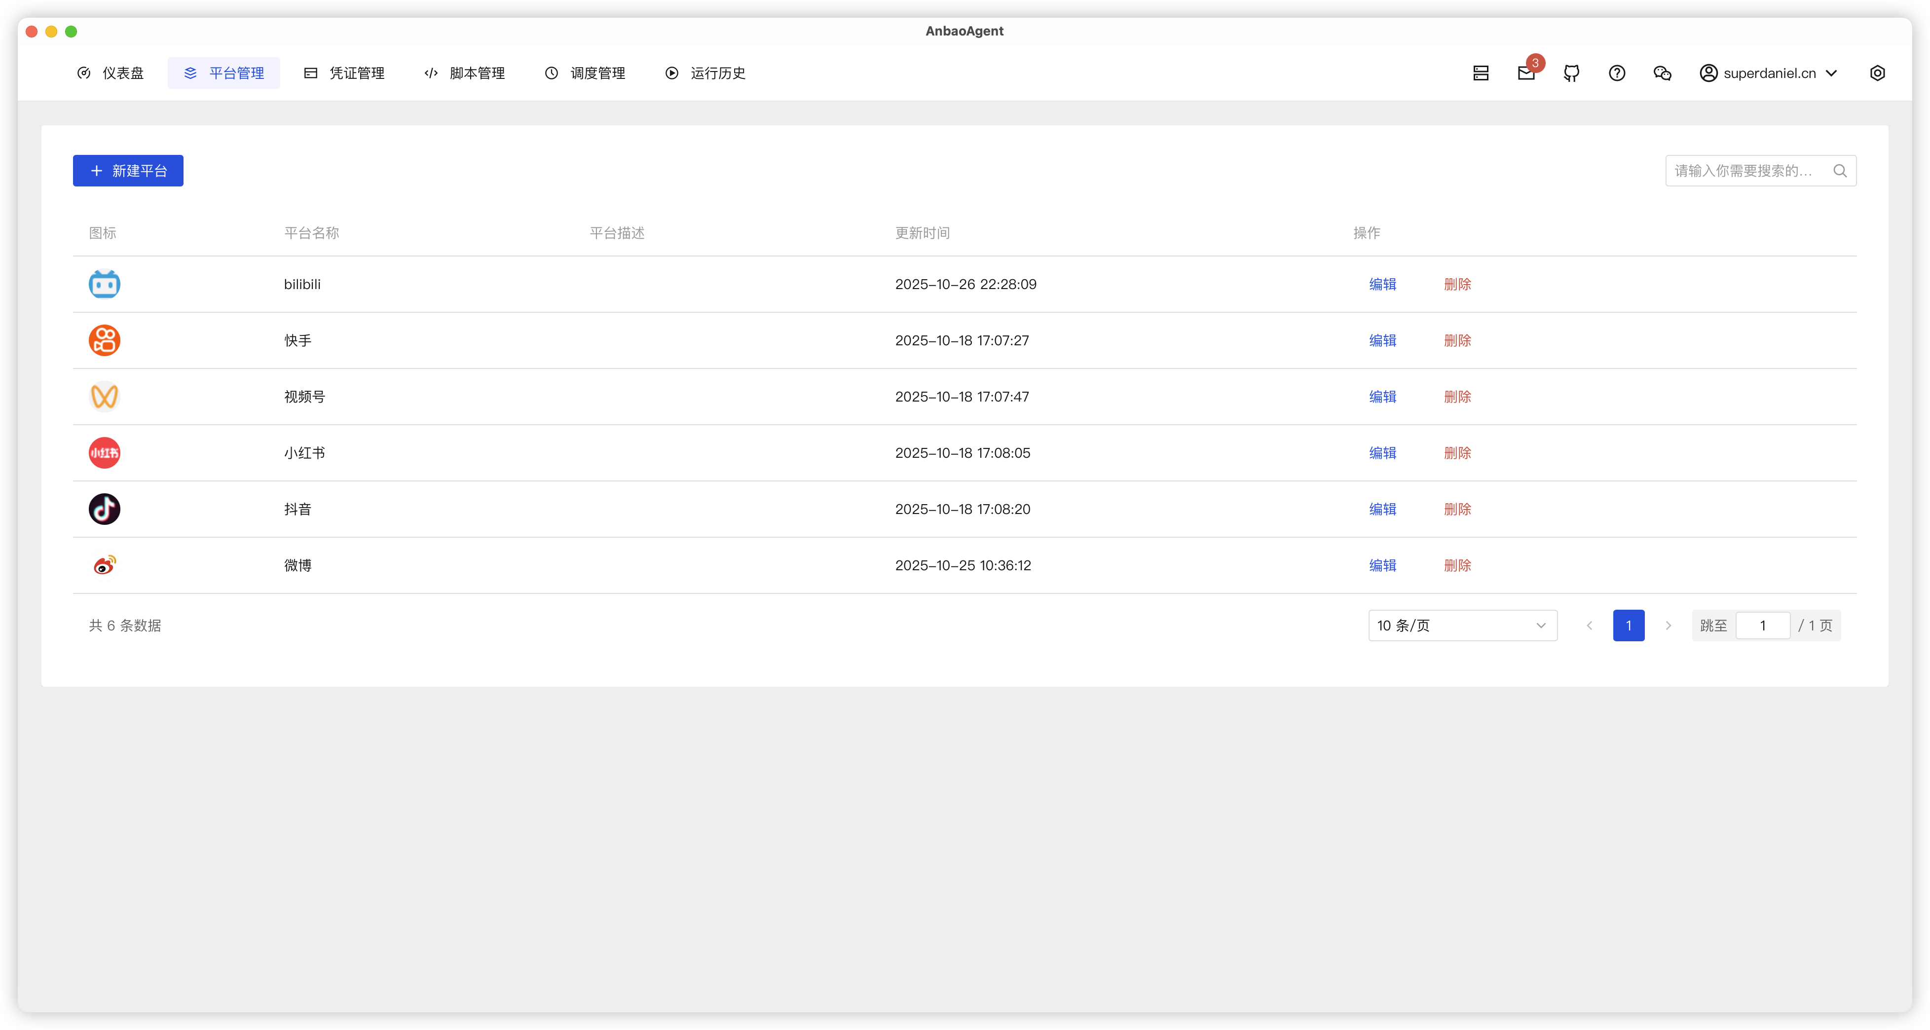
Task: Click the 新建平台 button
Action: 128,171
